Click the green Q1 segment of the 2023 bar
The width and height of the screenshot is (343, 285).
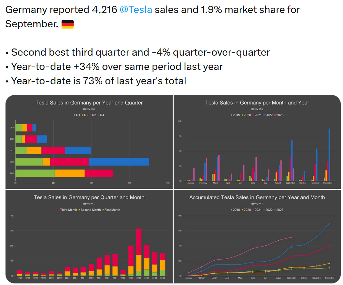(35, 173)
